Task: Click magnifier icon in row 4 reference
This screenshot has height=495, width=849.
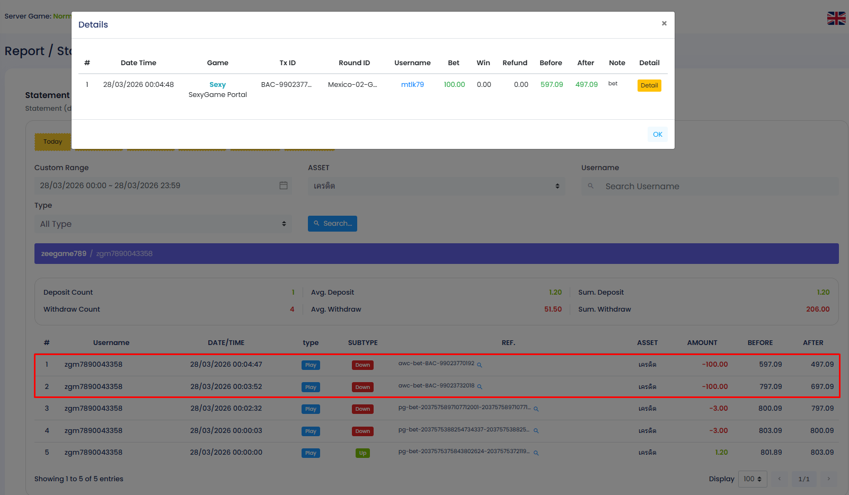Action: pos(536,431)
